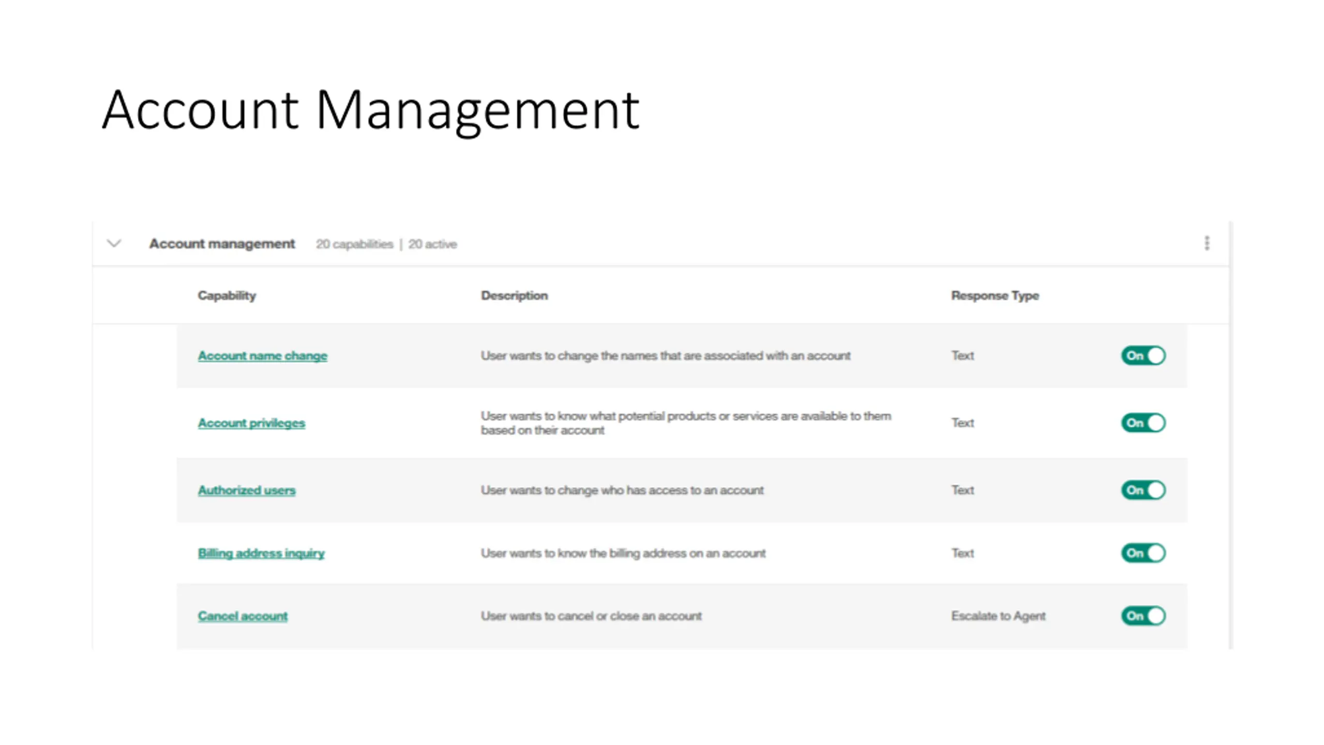
Task: Select the Account management section title
Action: [222, 244]
